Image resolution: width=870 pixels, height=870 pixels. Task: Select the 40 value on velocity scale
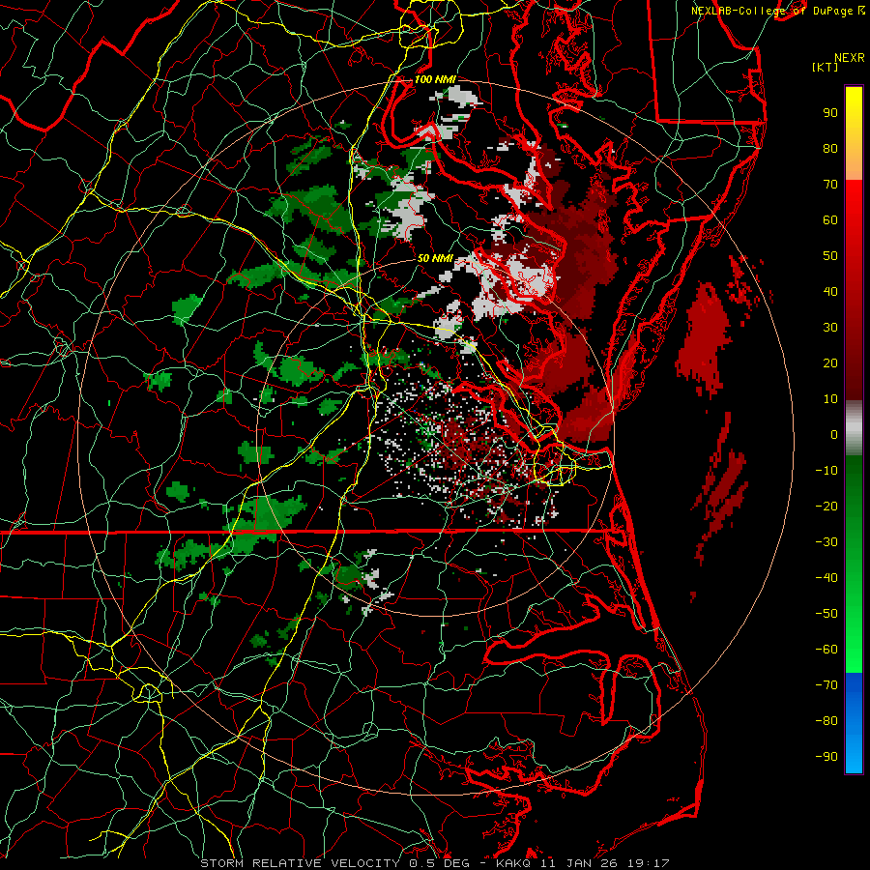pos(830,291)
